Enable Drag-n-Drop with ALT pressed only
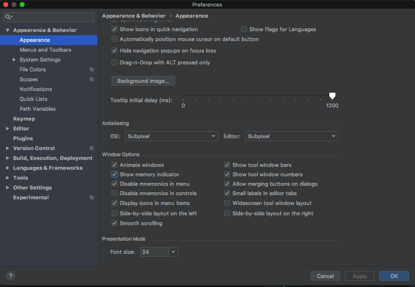The height and width of the screenshot is (287, 415). (114, 62)
